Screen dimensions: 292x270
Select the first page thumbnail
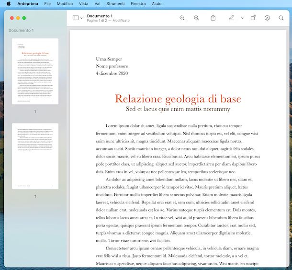[35, 71]
